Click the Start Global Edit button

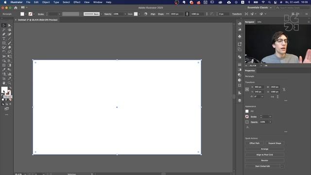click(262, 166)
